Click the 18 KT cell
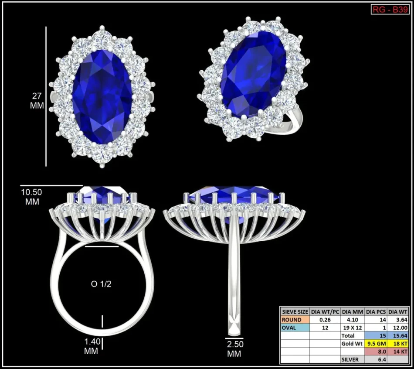 (398, 344)
